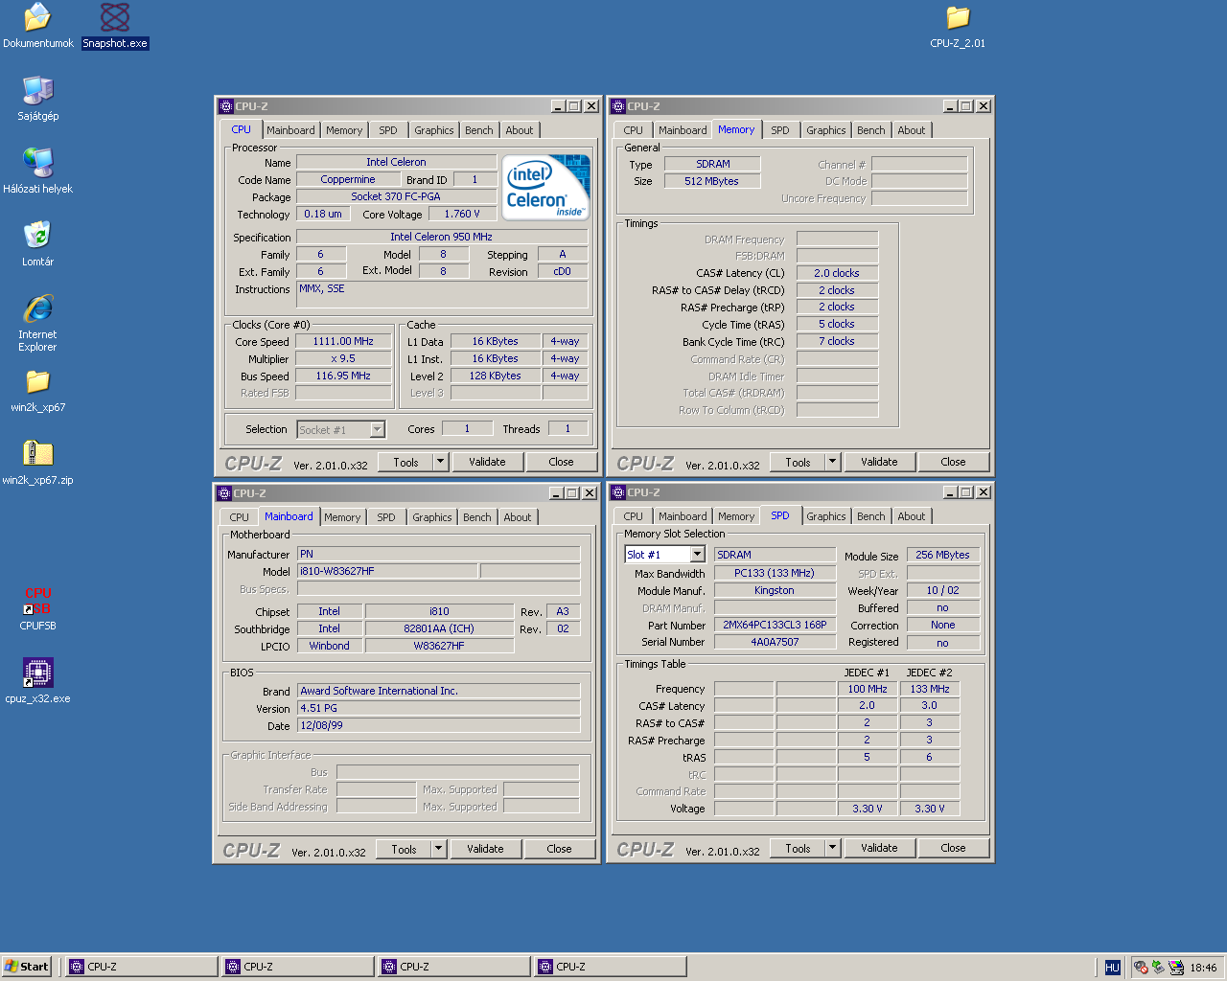Expand Tools dropdown arrow in Memory tab window

[833, 462]
